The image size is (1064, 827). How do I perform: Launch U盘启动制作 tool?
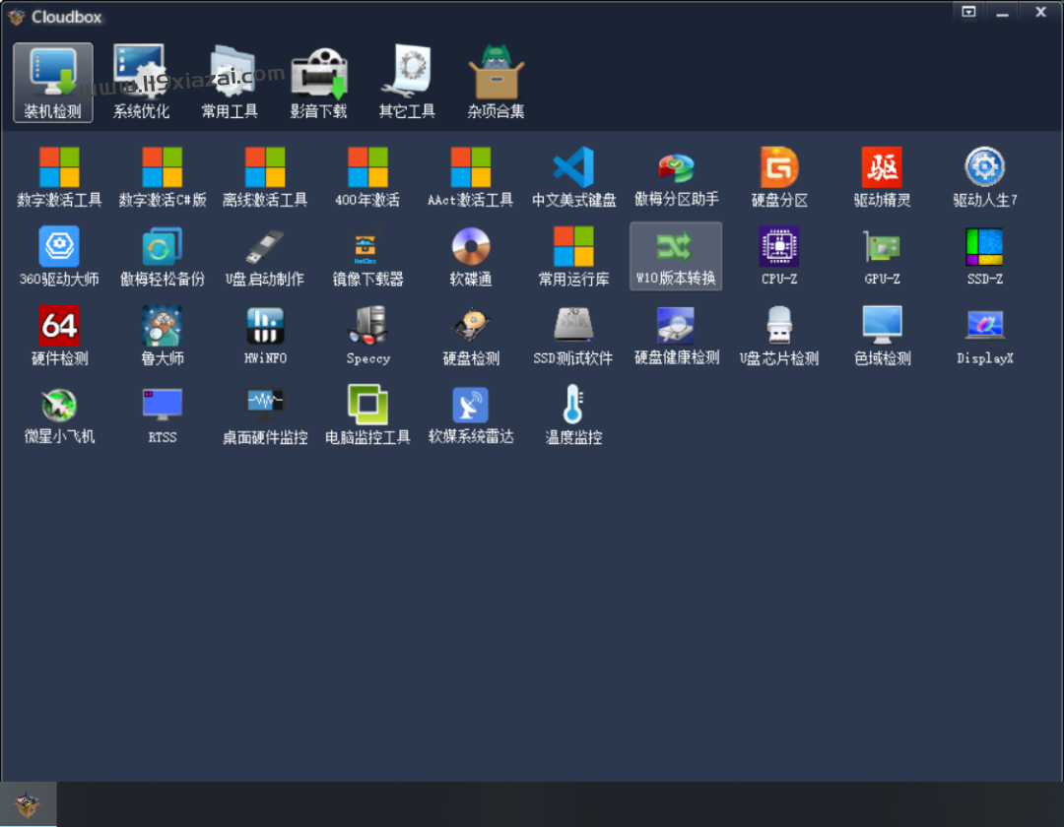coord(265,256)
